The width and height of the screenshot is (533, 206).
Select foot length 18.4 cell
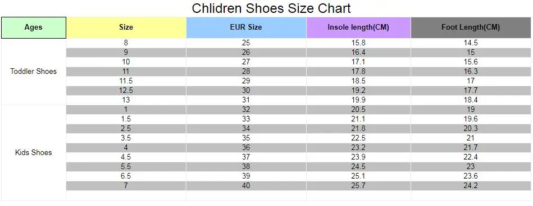(471, 100)
